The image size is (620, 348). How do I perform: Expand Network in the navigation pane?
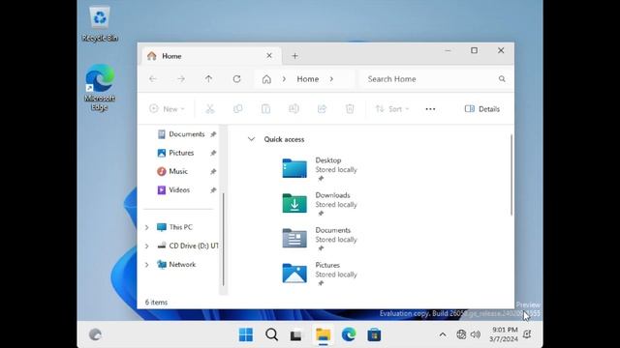[x=146, y=265]
